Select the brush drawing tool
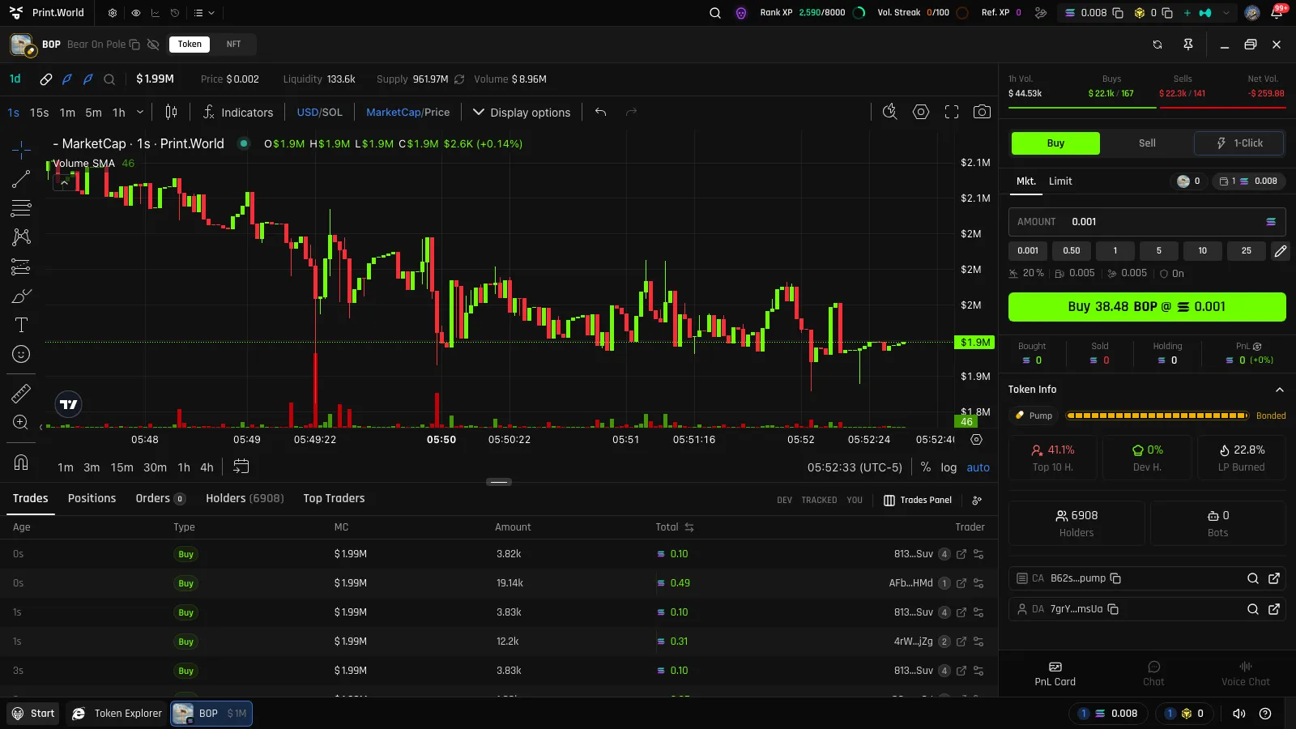1296x729 pixels. pyautogui.click(x=21, y=296)
